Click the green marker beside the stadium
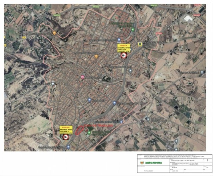The image size is (213, 176). coord(89,133)
